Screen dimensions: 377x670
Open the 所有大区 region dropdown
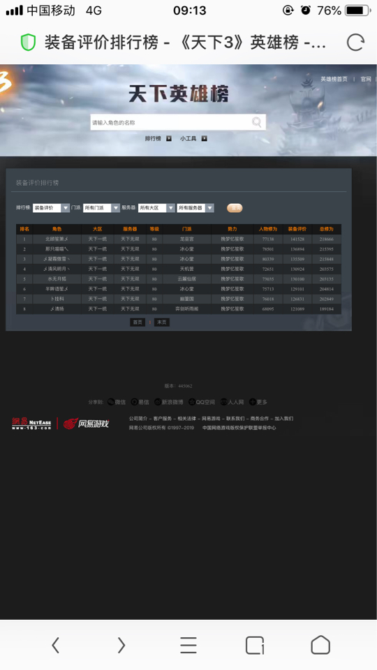coord(156,208)
